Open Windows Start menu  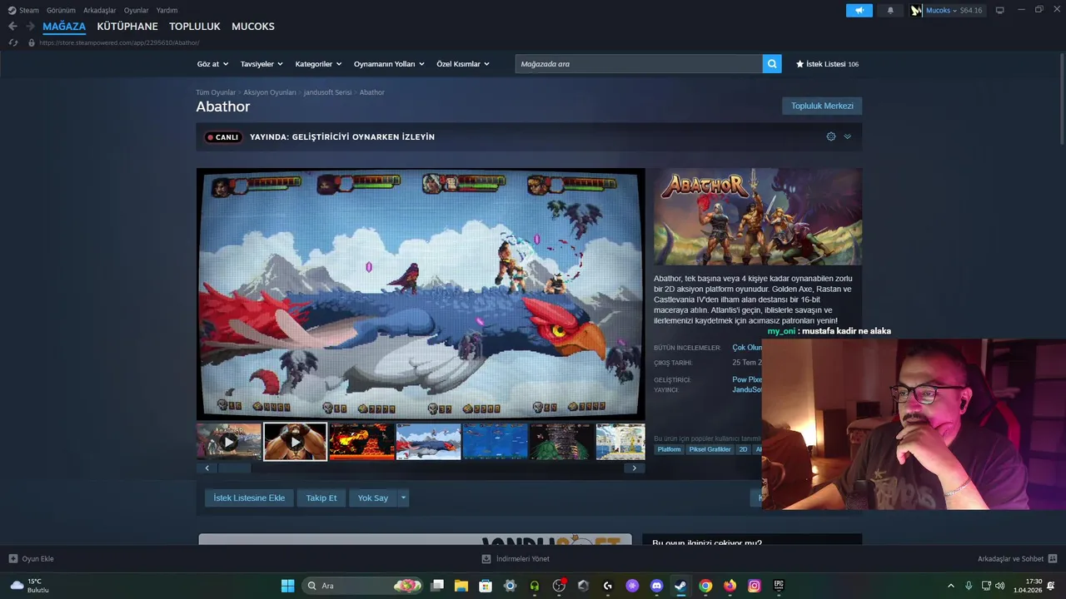tap(287, 586)
